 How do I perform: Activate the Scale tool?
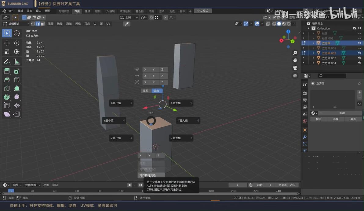pyautogui.click(x=7, y=52)
